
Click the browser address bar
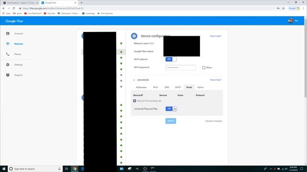(147, 9)
